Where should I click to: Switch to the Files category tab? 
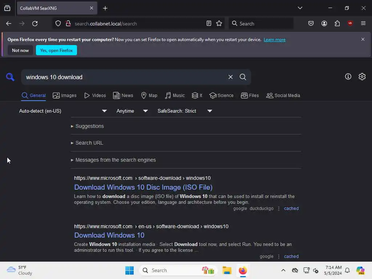click(x=250, y=96)
